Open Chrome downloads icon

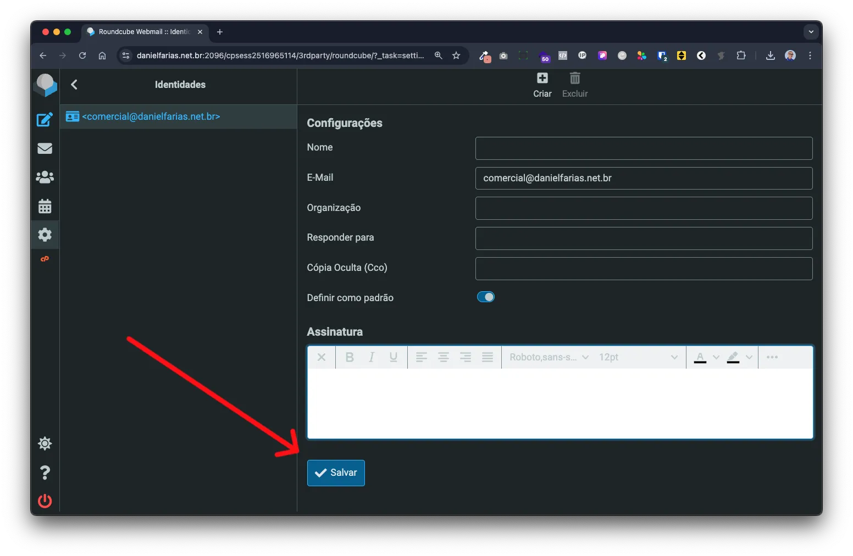[x=771, y=55]
